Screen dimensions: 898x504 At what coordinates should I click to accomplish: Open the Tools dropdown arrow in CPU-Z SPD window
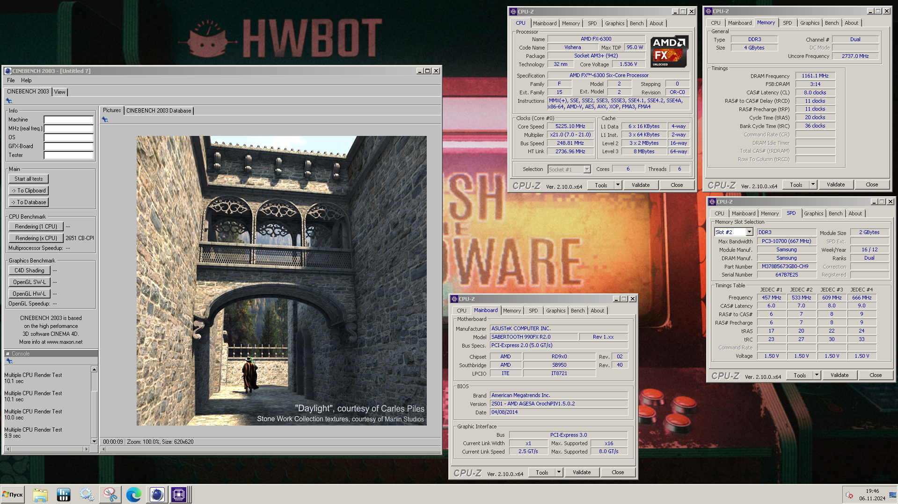pyautogui.click(x=817, y=375)
